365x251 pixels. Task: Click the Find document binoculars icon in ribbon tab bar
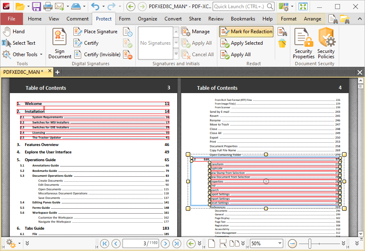(333, 19)
